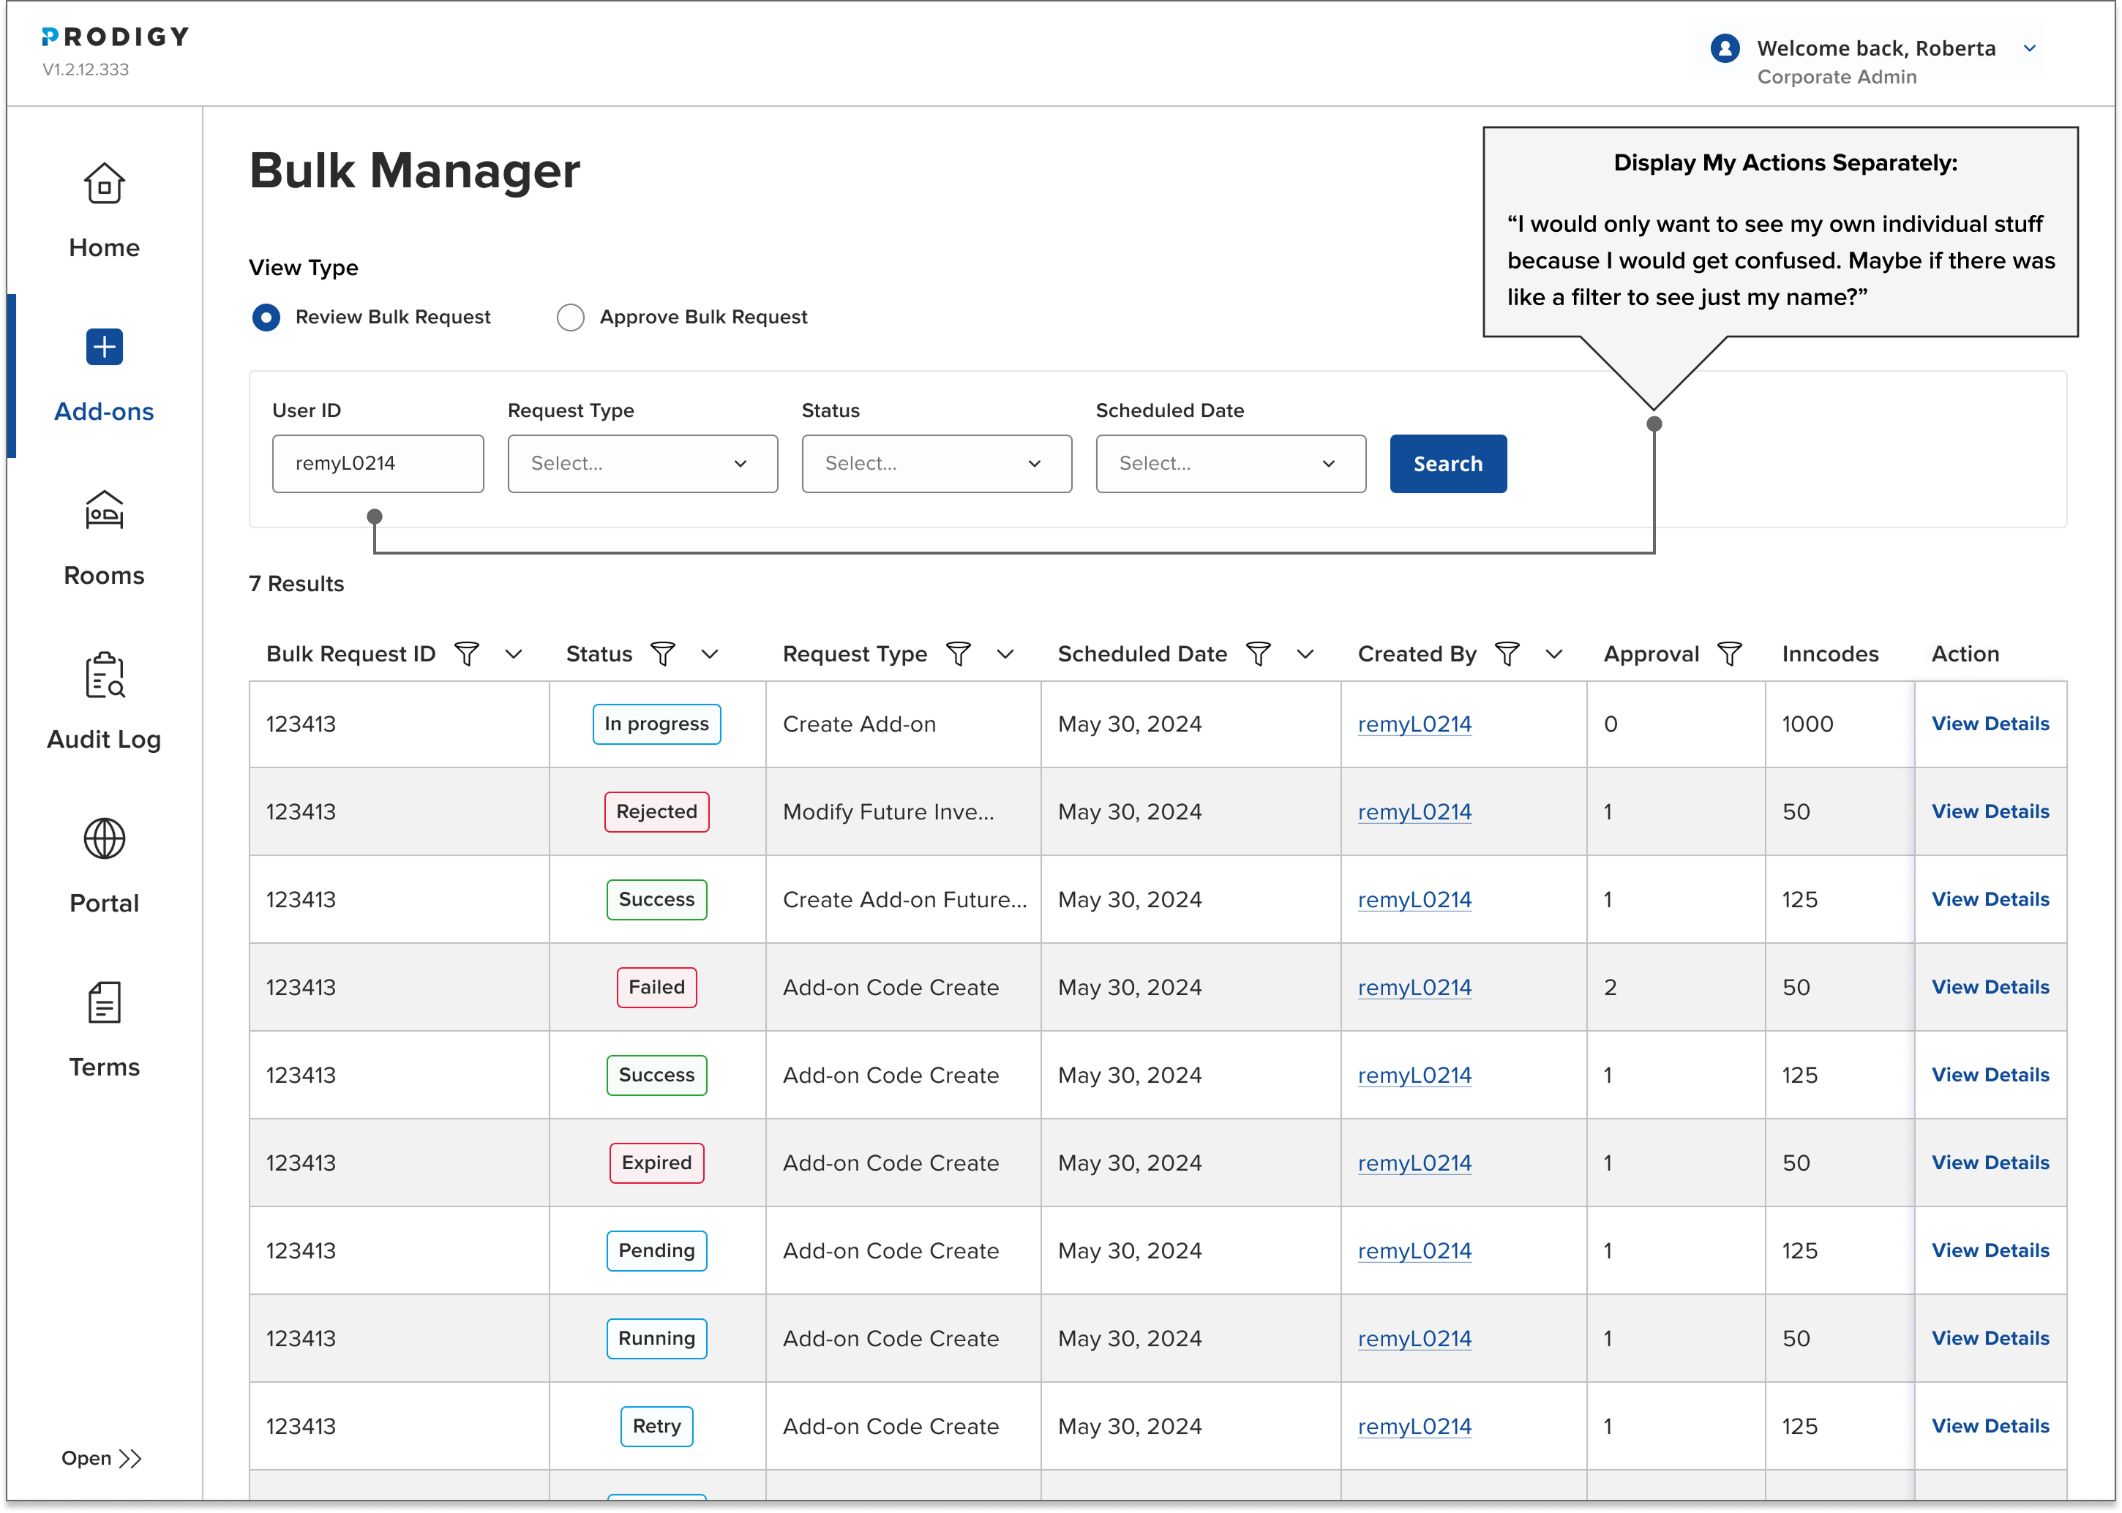Viewport: 2122px width, 1513px height.
Task: Click filter funnel next to Created By
Action: click(x=1507, y=654)
